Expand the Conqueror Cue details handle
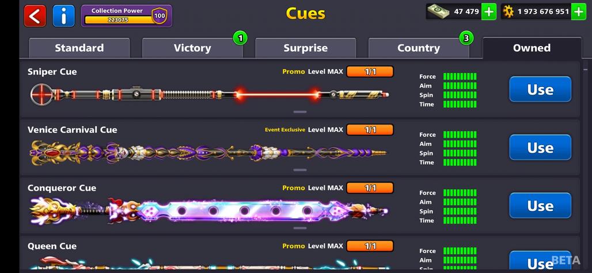Viewport: 592px width, 273px height. 300,228
